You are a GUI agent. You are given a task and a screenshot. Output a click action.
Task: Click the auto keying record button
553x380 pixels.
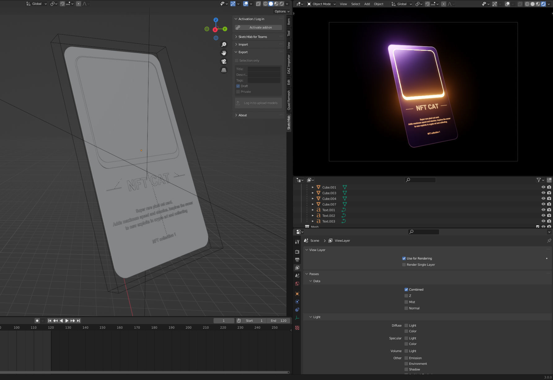point(37,321)
